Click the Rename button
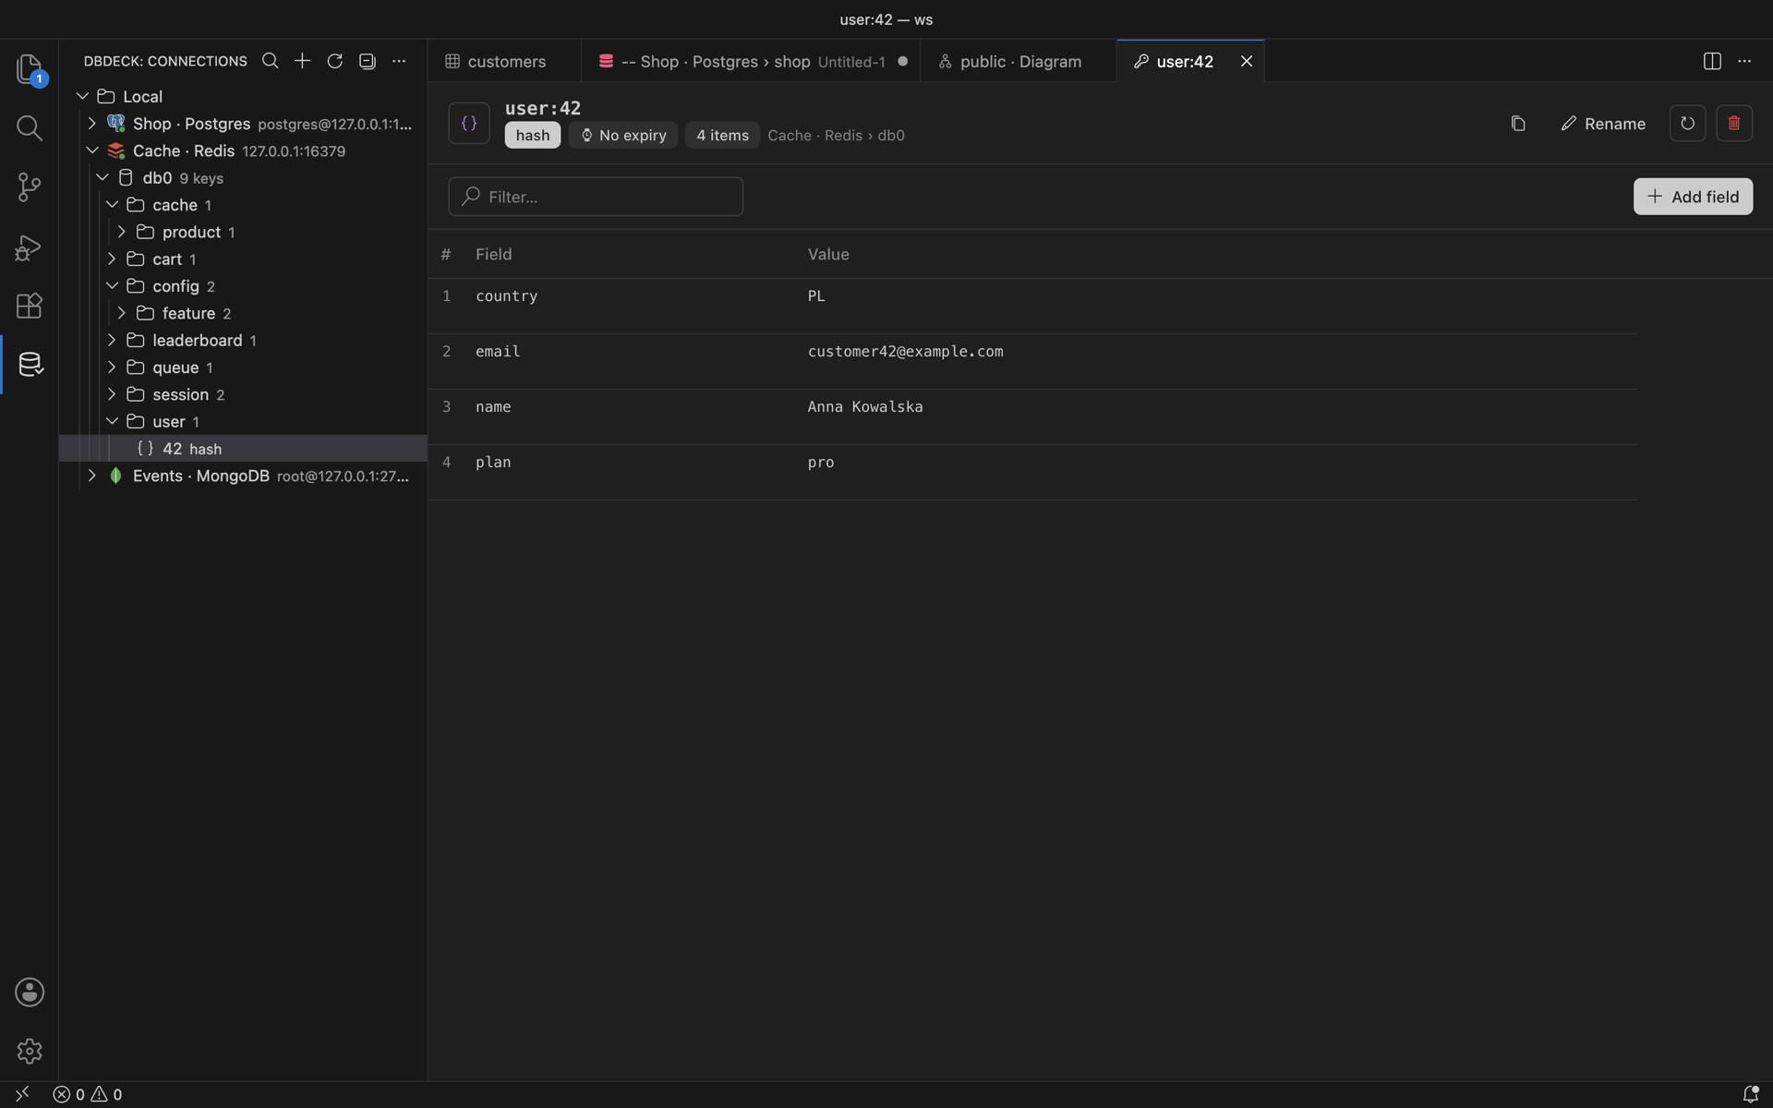The width and height of the screenshot is (1773, 1108). (1603, 123)
